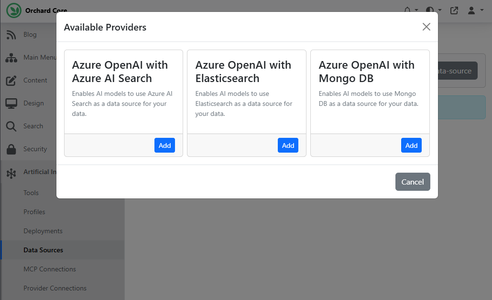Click the 'Available Providers' dialog heading

tap(105, 27)
